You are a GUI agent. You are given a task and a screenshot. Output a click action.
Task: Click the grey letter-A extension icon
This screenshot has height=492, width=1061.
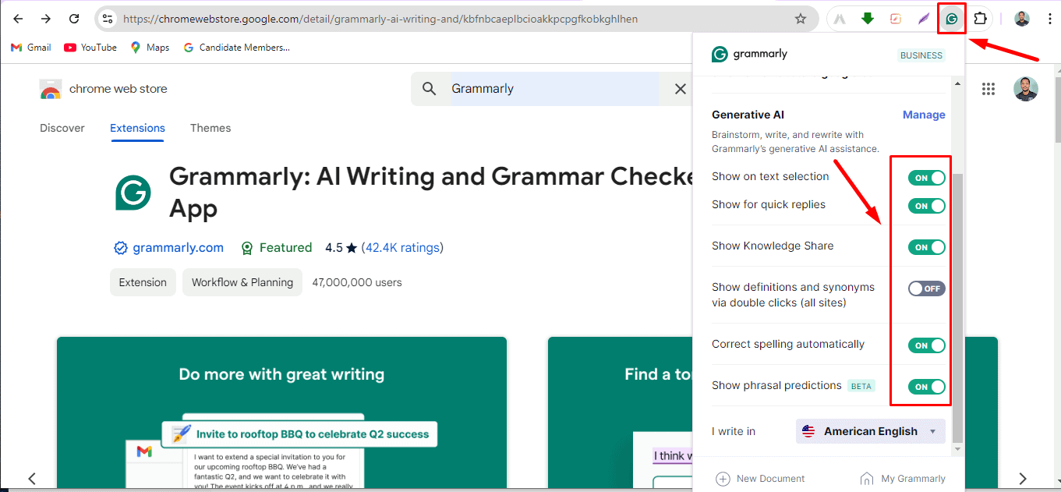[840, 19]
